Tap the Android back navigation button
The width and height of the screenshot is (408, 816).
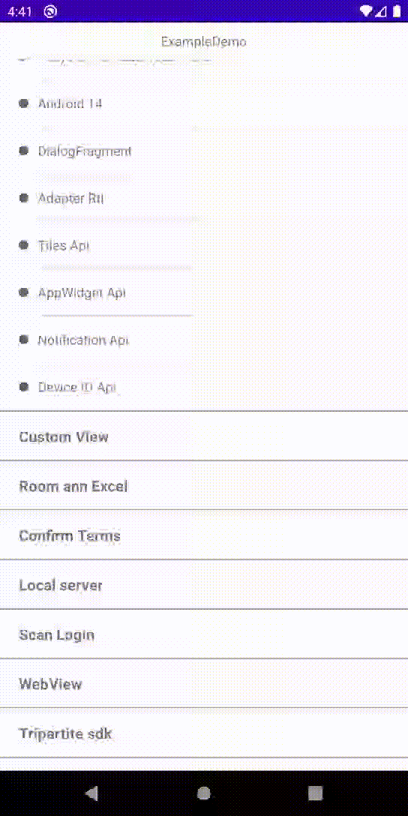[92, 793]
